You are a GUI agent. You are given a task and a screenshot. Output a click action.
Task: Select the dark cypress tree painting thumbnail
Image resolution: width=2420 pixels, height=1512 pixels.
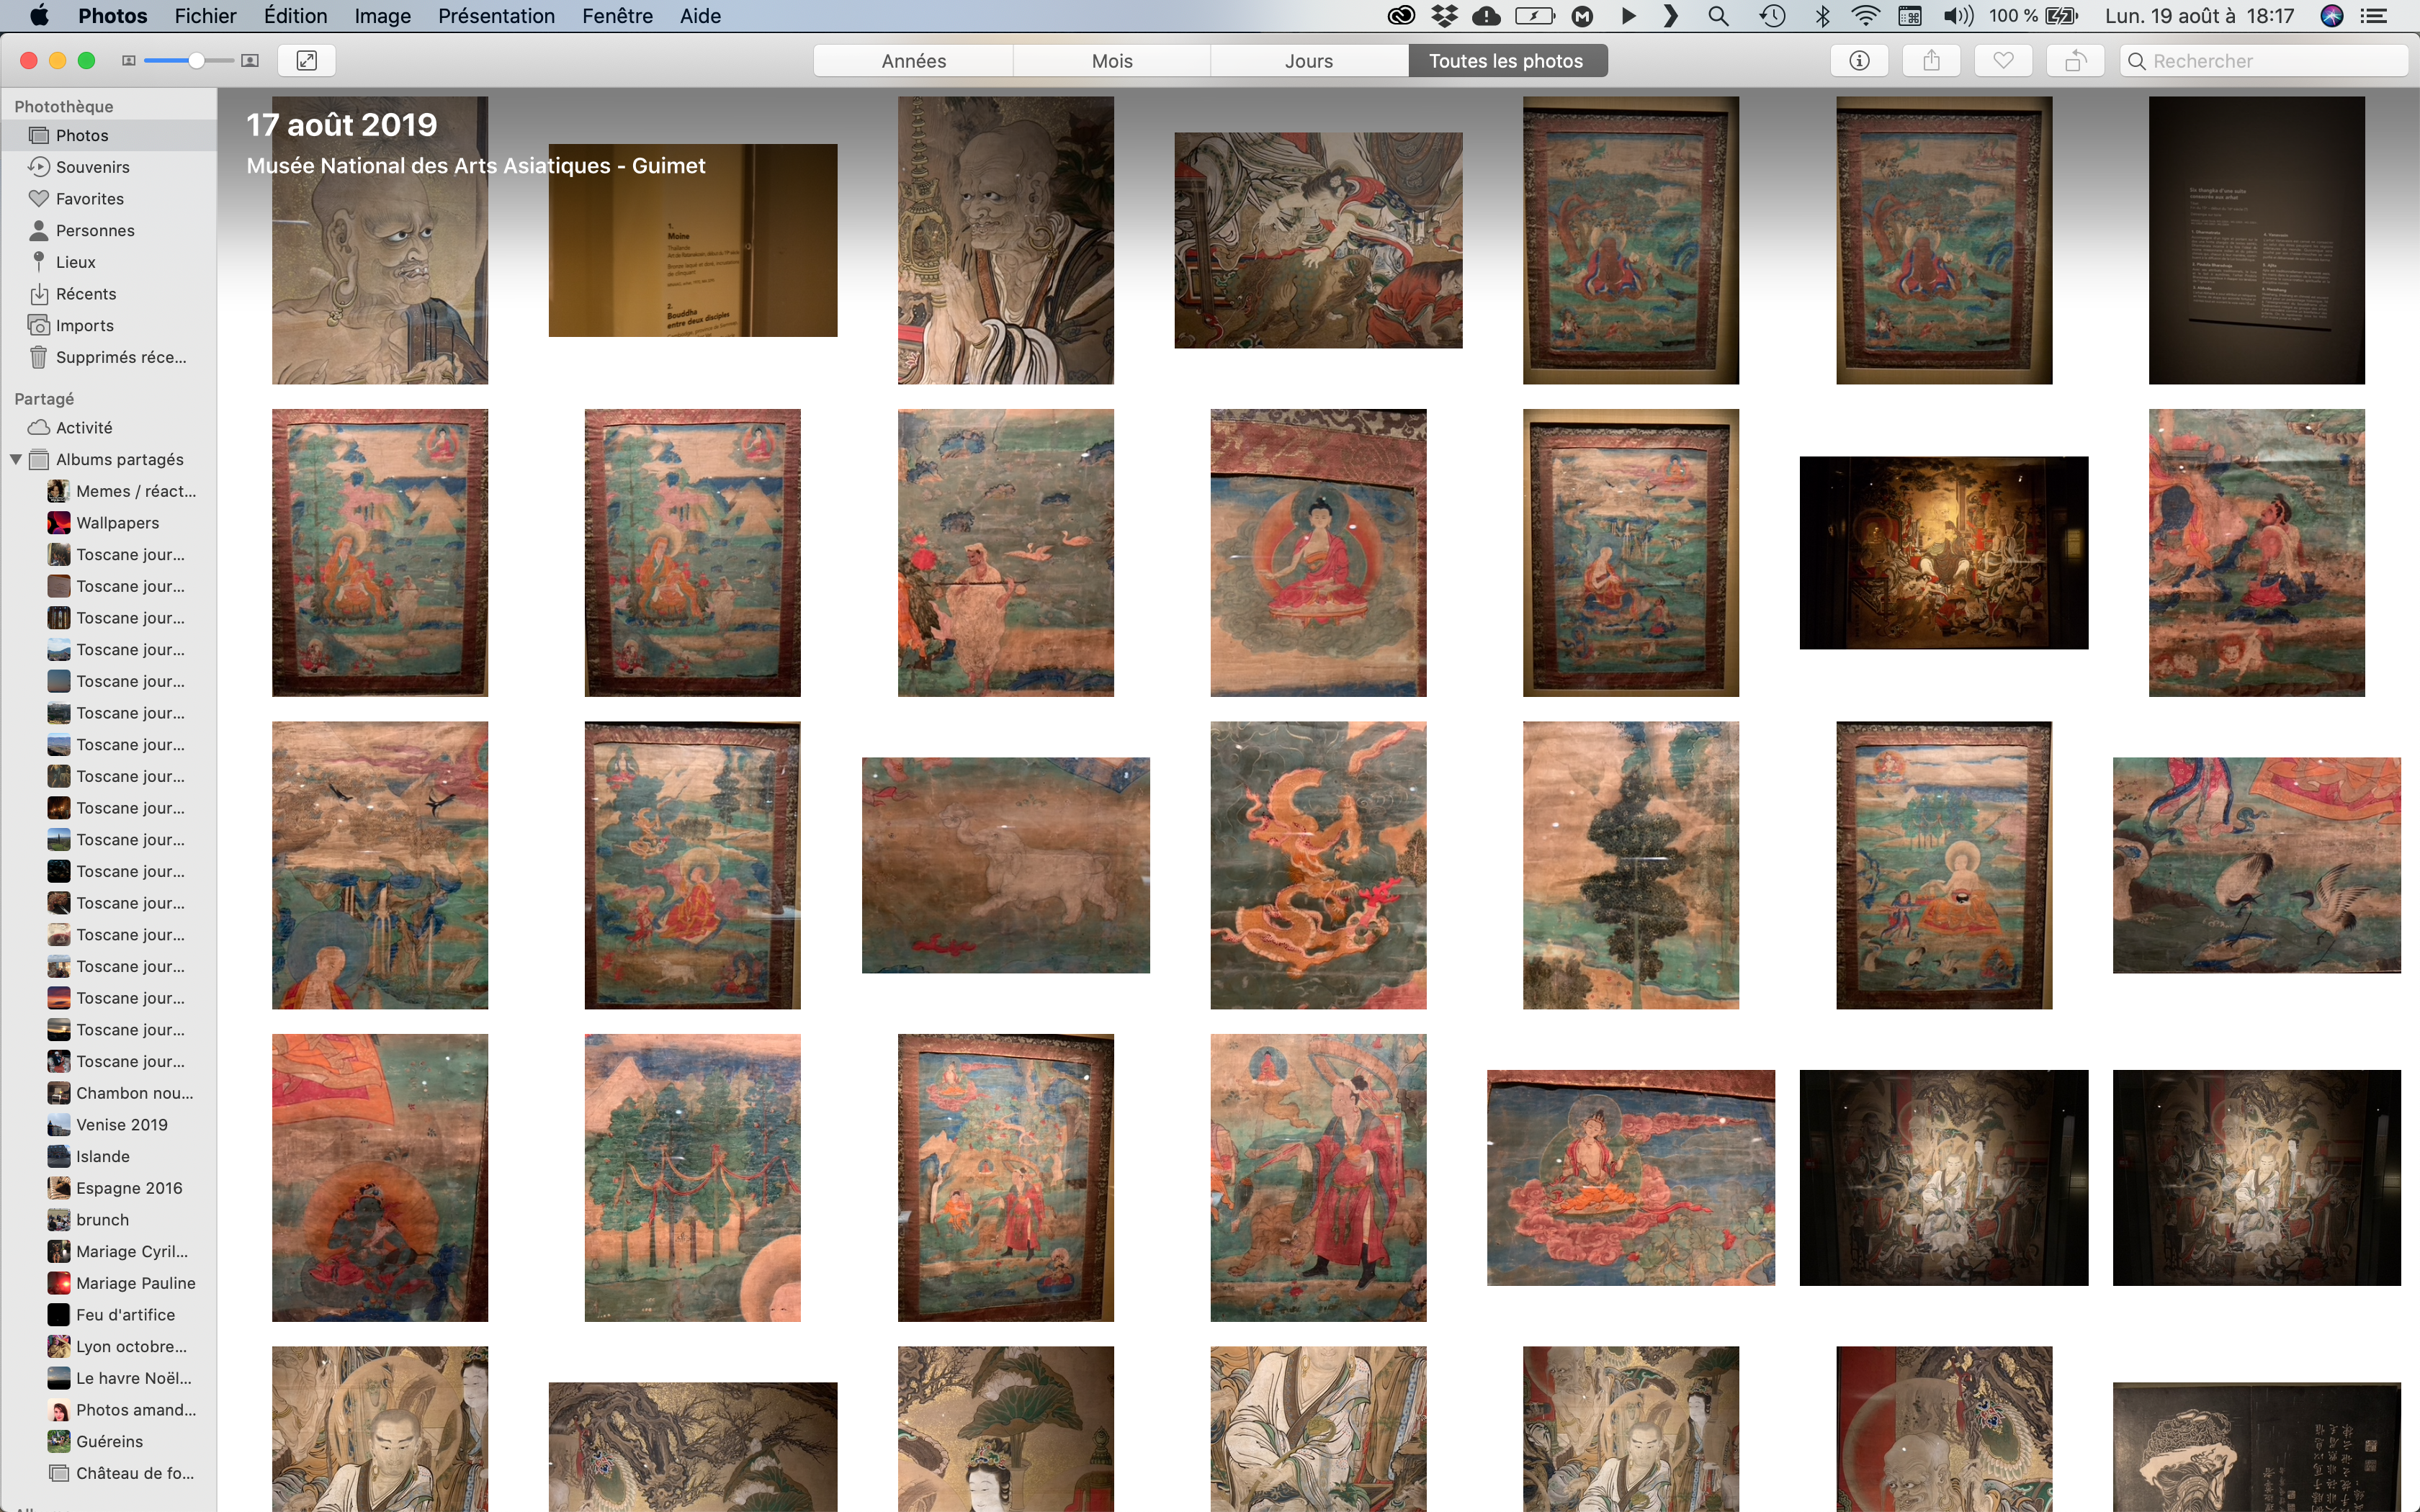click(1630, 865)
